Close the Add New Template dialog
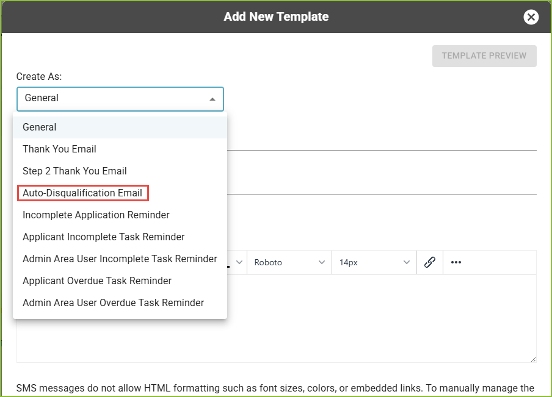 click(x=531, y=17)
